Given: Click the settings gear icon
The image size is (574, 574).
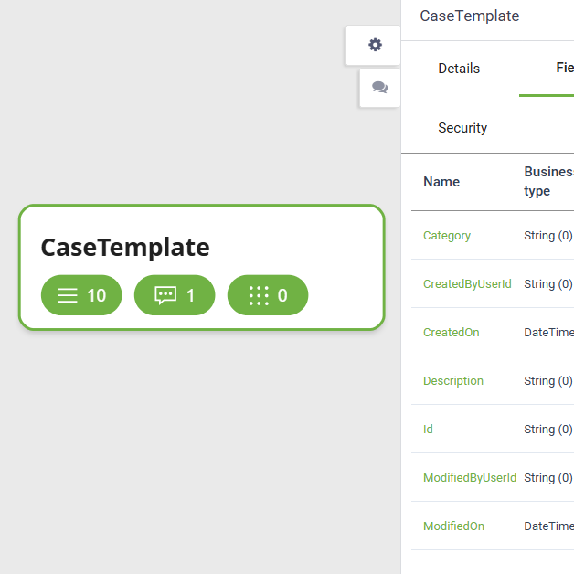Looking at the screenshot, I should 375,45.
